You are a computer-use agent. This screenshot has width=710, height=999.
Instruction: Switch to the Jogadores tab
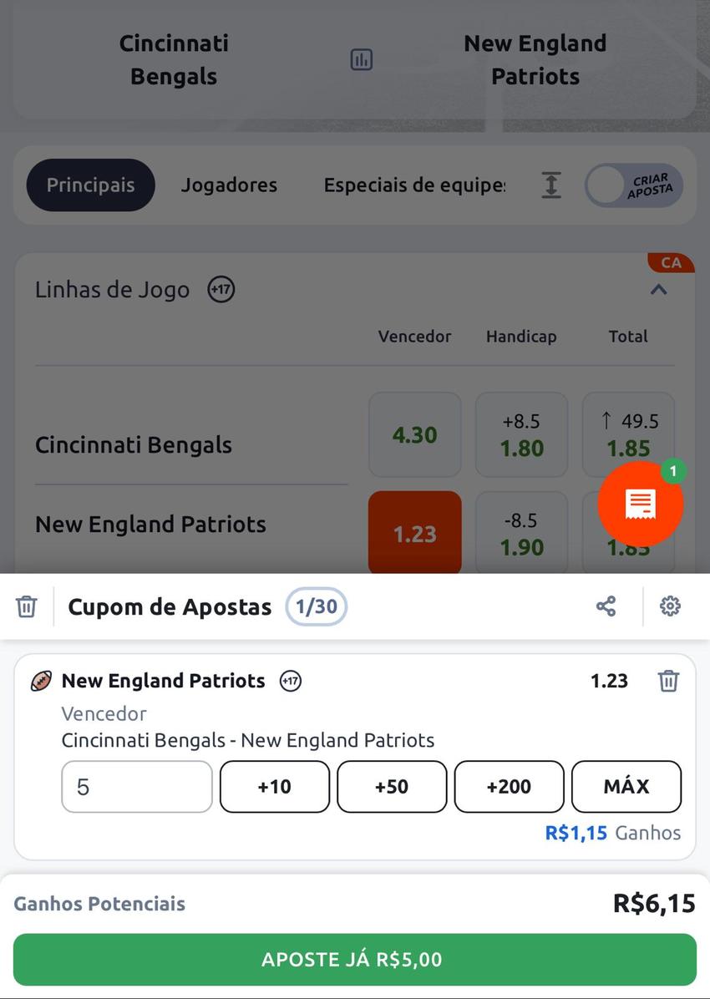click(229, 185)
